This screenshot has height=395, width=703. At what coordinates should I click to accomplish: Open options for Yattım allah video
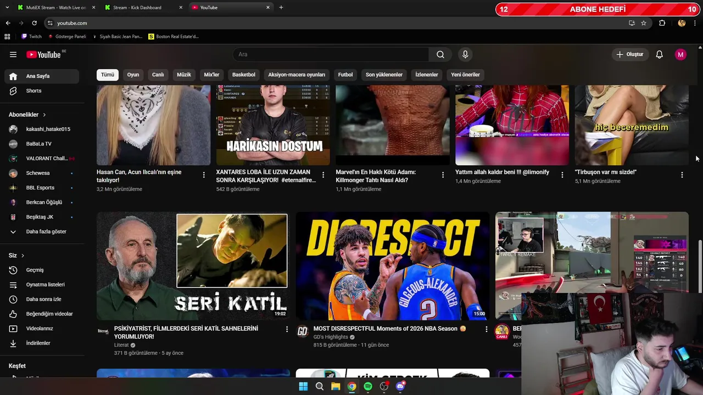click(x=562, y=175)
